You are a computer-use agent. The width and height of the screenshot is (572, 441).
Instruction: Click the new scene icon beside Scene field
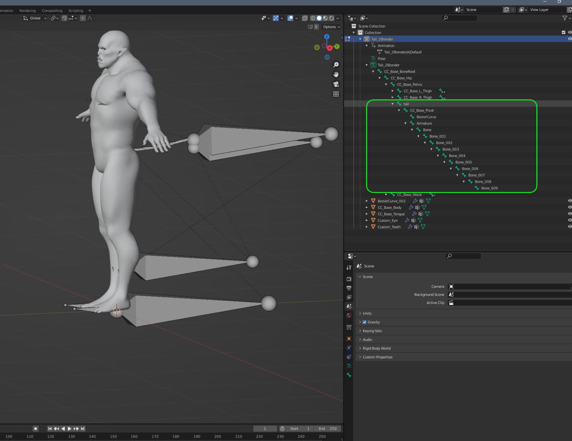point(506,10)
